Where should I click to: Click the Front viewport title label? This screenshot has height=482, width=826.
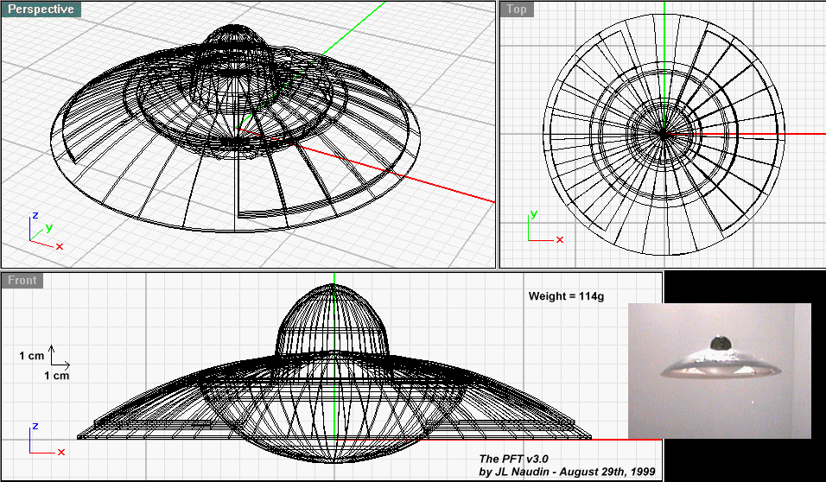[22, 280]
